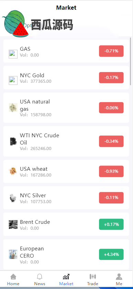Open the Trade candlestick icon

point(93,277)
